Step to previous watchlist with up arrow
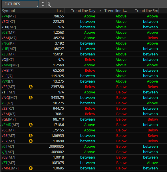This screenshot has height=172, width=167. [43, 2]
